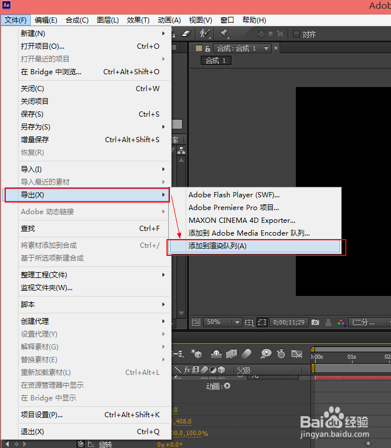This screenshot has width=391, height=448.
Task: Enable frame blending for the timeline
Action: click(x=231, y=354)
